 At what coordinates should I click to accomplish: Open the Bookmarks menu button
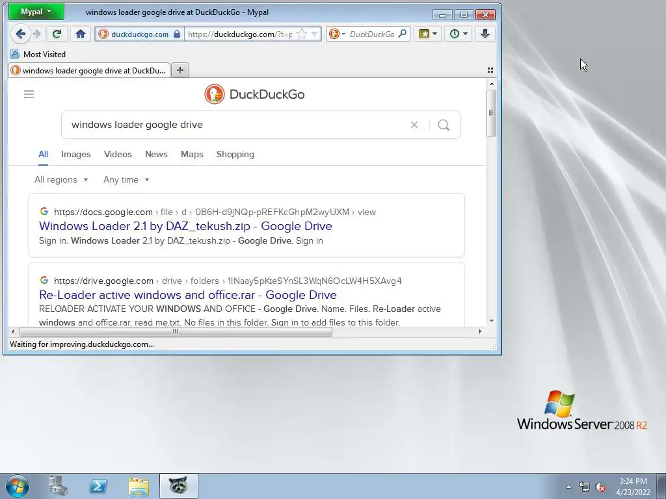[x=428, y=34]
